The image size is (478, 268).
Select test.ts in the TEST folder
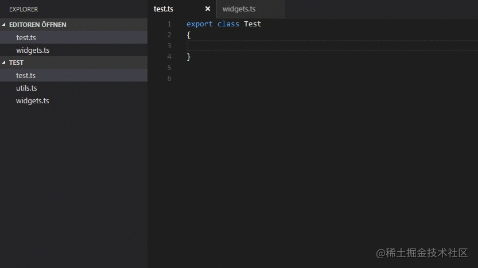tap(26, 75)
